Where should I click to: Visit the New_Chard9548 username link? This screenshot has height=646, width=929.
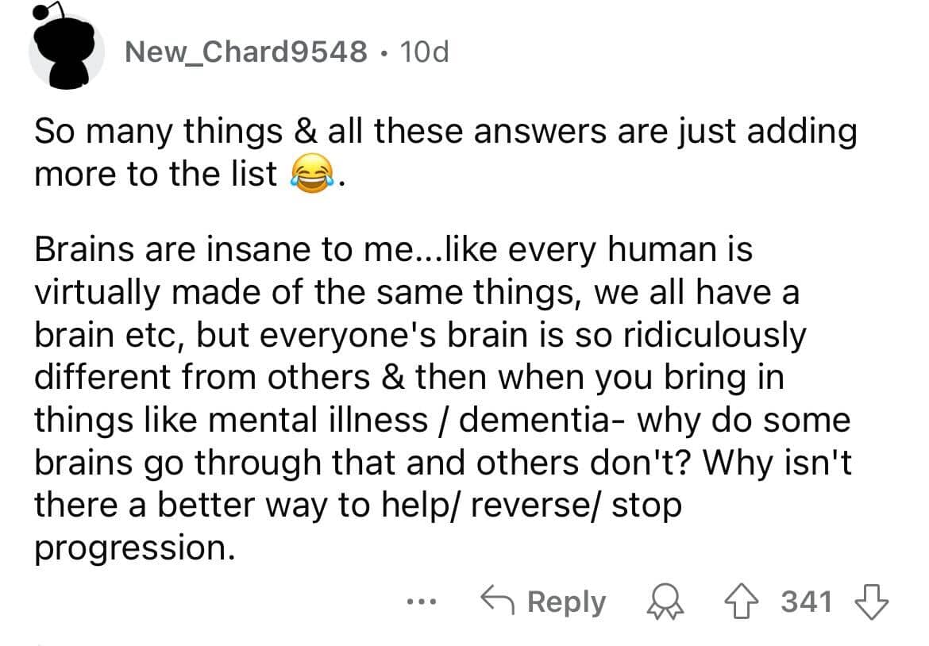(246, 52)
